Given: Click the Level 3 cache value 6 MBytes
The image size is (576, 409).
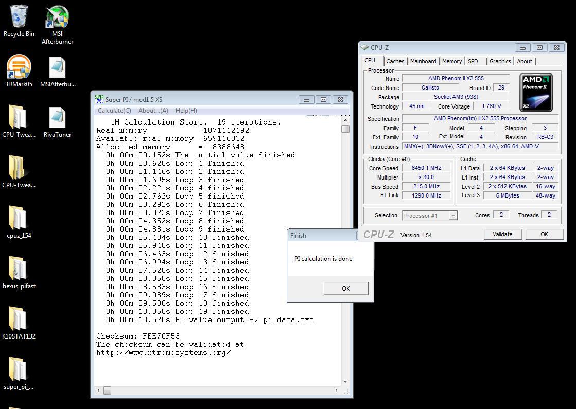Looking at the screenshot, I should tap(508, 195).
